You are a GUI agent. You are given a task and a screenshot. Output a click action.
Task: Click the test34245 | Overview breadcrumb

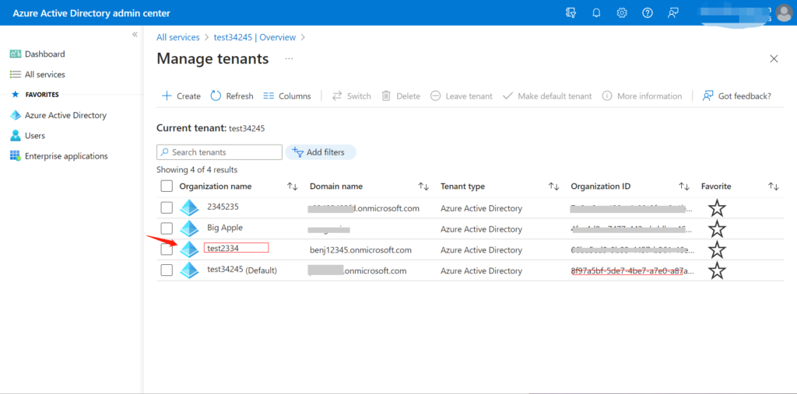(x=255, y=37)
